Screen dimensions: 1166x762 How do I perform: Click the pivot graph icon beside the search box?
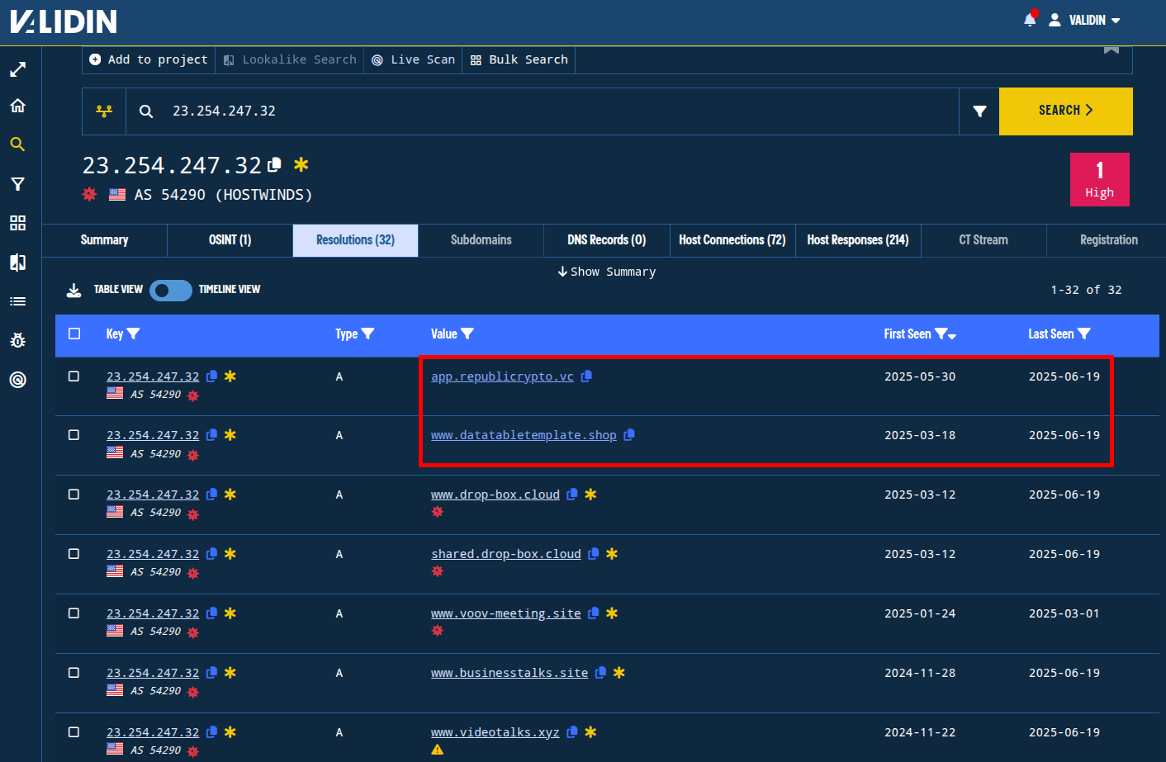click(x=104, y=111)
